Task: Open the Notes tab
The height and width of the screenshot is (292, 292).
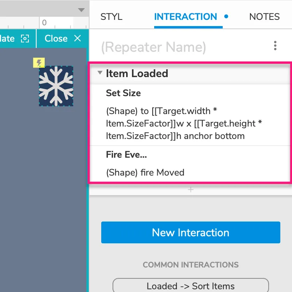Action: tap(264, 17)
